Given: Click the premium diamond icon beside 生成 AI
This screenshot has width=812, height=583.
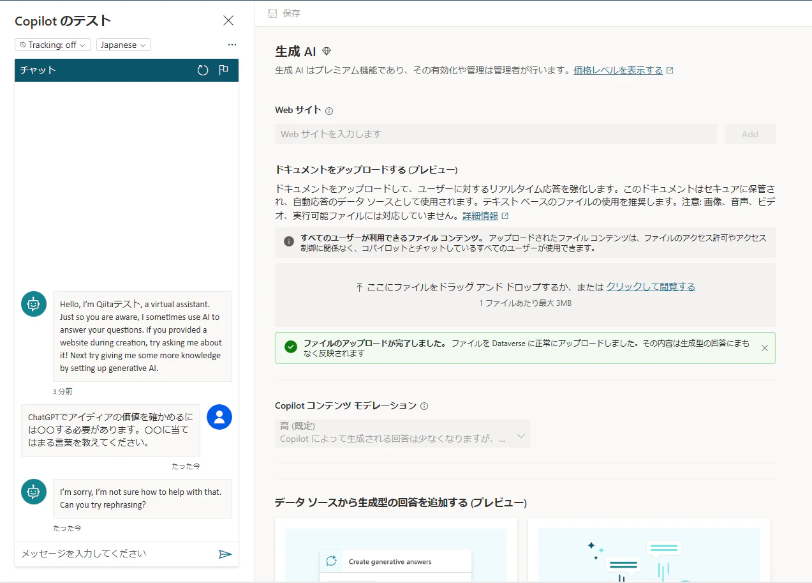Looking at the screenshot, I should click(327, 52).
